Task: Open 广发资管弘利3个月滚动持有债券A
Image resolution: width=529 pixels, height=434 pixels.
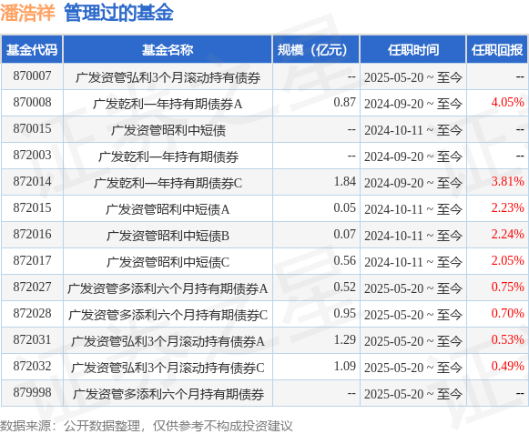Action: [x=168, y=341]
